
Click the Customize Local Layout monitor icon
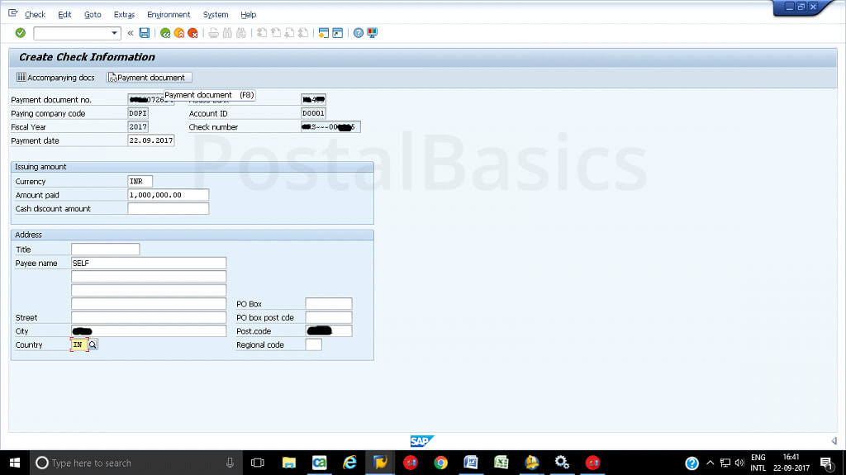pos(372,33)
